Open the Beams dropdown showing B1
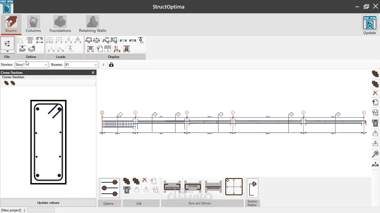 [81, 65]
